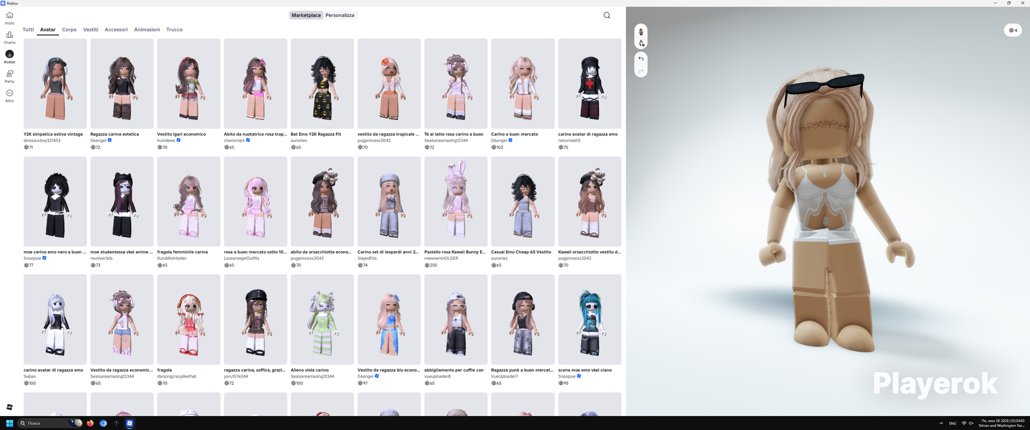Image resolution: width=1030 pixels, height=430 pixels.
Task: Select the Casual Emo Cheap 65 Vestito thumbnail
Action: [x=523, y=201]
